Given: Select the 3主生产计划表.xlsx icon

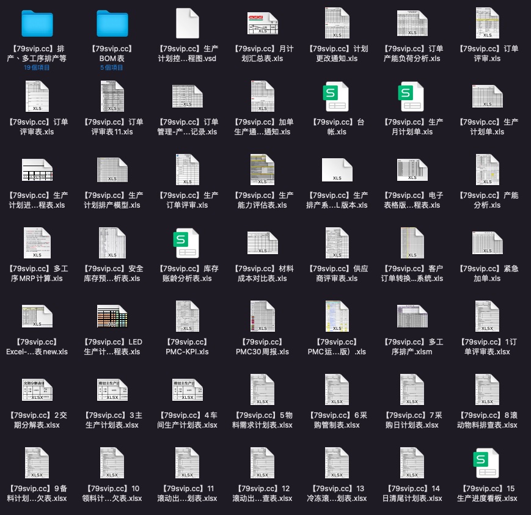Looking at the screenshot, I should pyautogui.click(x=112, y=390).
